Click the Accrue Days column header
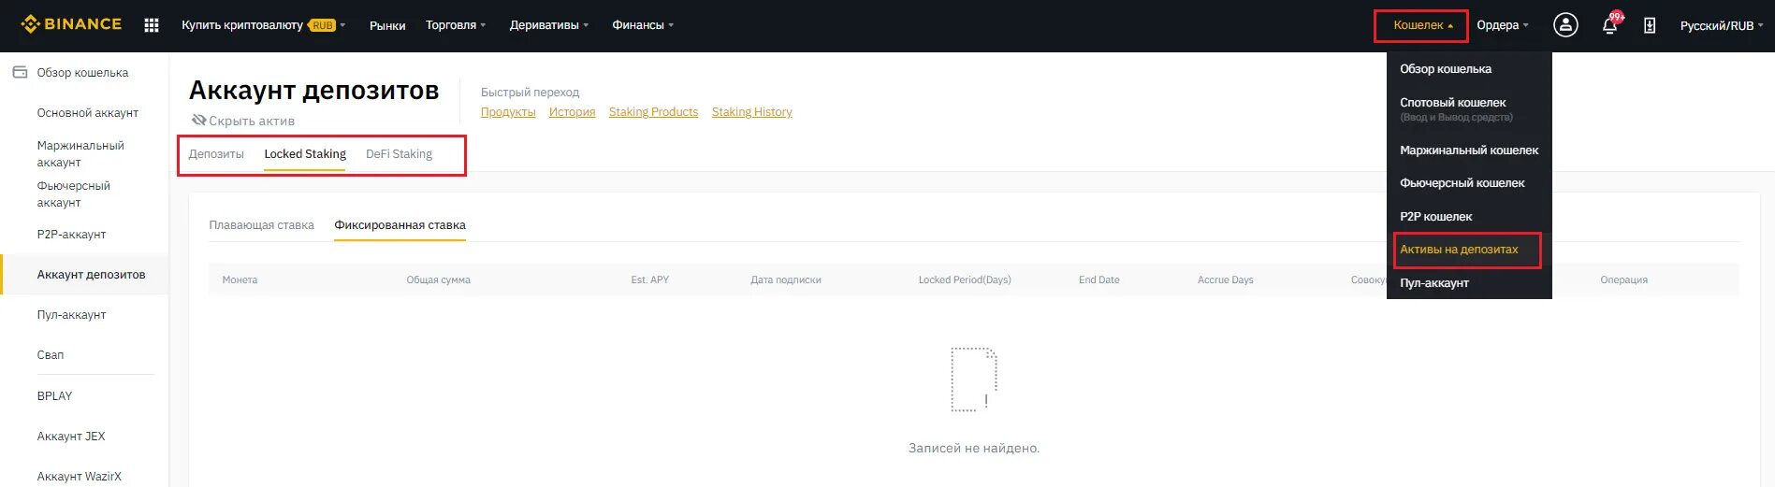This screenshot has width=1775, height=487. tap(1225, 279)
